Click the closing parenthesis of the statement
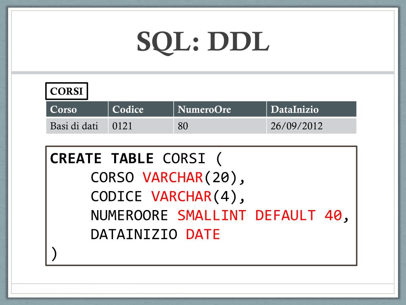The height and width of the screenshot is (305, 406). point(54,254)
